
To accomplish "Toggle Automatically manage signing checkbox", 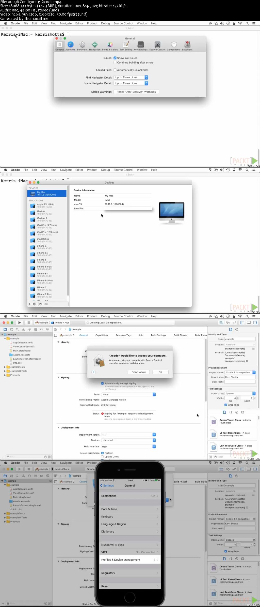I will click(x=102, y=383).
